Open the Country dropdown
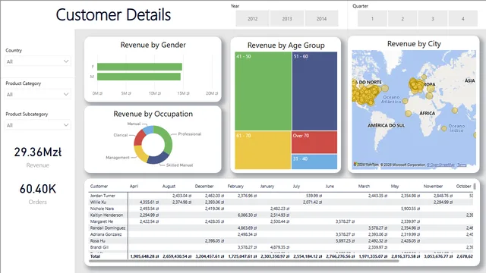Viewport: 486px width, 273px height. tap(38, 61)
